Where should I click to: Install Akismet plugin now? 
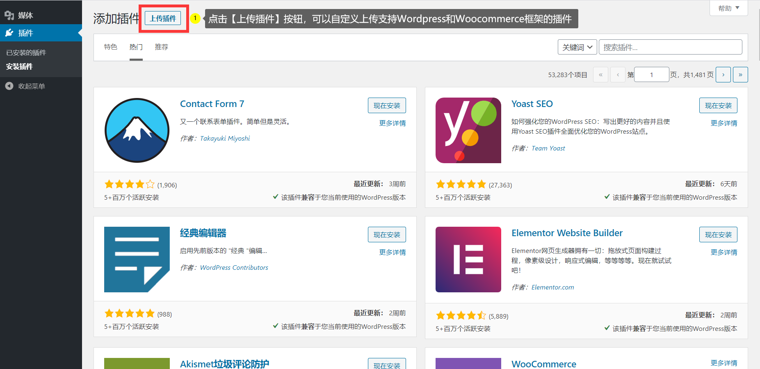(387, 364)
